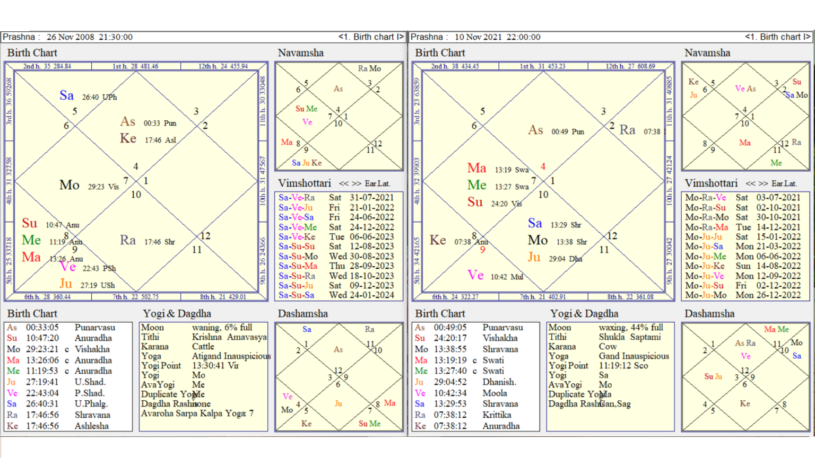
Task: Select the Venus (Ve) glyph in the right Birth Chart
Action: coord(475,275)
